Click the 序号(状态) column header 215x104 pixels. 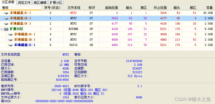click(x=52, y=8)
